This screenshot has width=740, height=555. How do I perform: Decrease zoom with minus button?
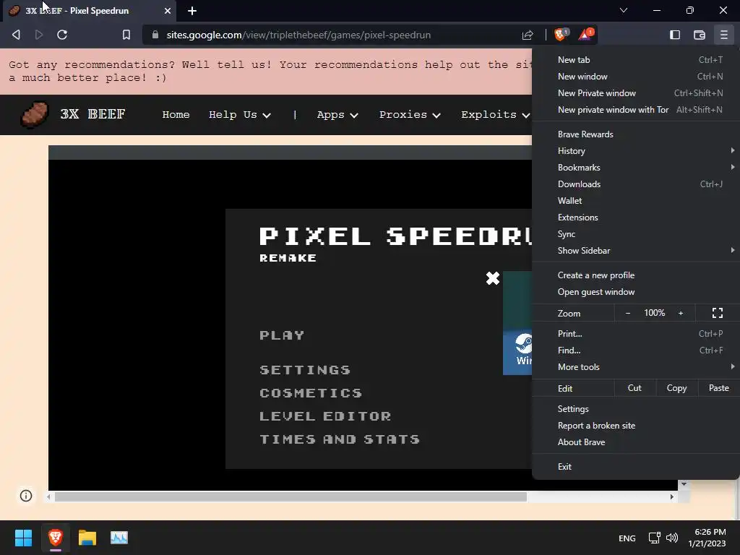click(x=628, y=313)
